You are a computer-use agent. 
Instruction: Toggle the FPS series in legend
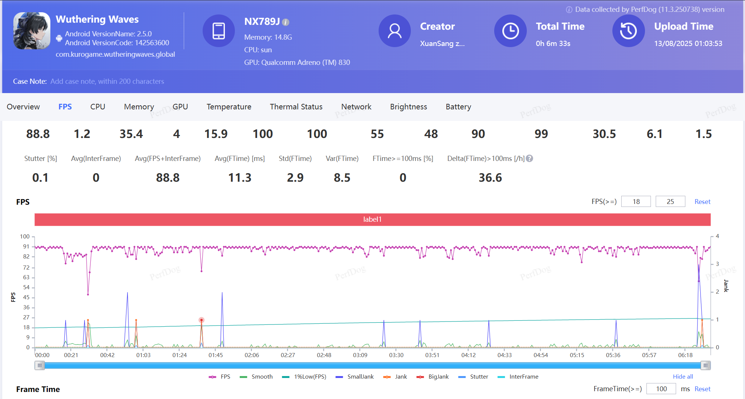(220, 377)
